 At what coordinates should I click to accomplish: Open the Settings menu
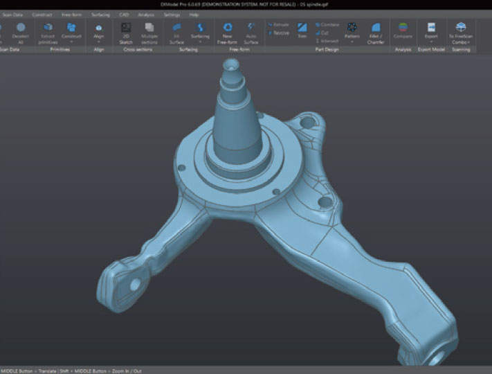point(172,14)
